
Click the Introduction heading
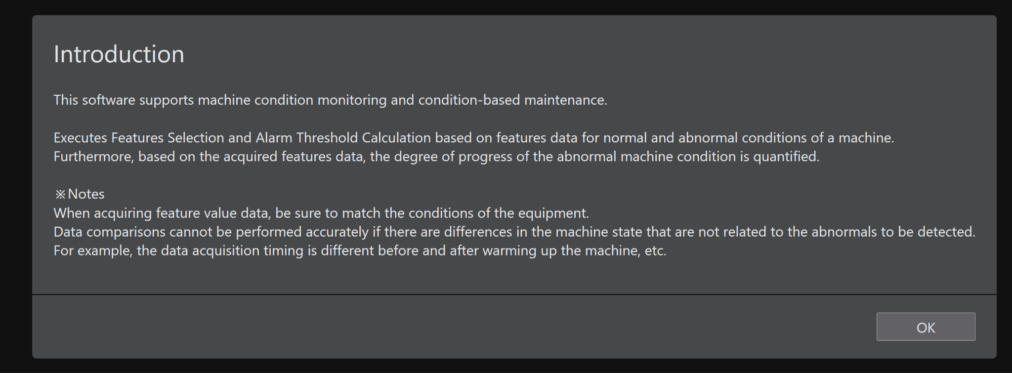(119, 54)
